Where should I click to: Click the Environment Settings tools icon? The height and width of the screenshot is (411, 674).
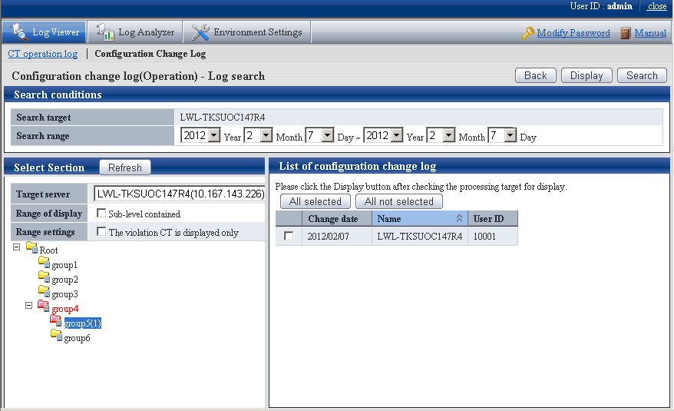[200, 31]
